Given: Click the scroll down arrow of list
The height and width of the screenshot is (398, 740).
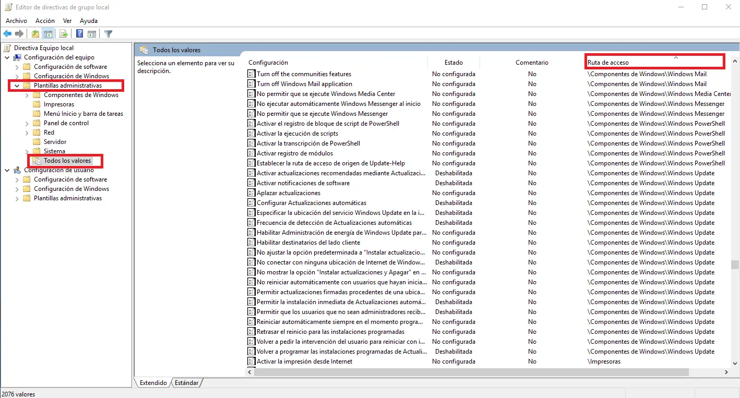Looking at the screenshot, I should 735,364.
